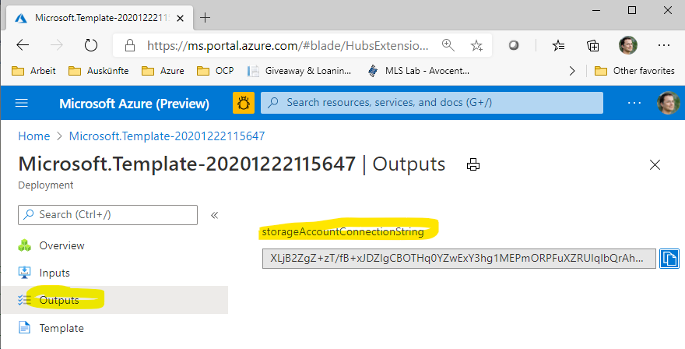Screen dimensions: 685x349
Task: Click the address bar lock icon
Action: 129,45
